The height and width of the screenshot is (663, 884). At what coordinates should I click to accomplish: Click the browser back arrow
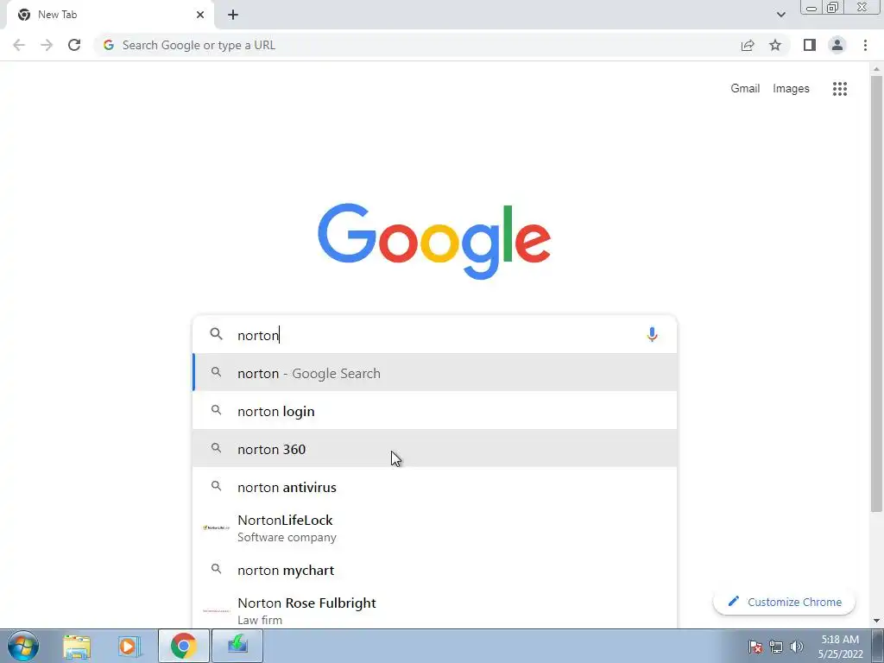tap(19, 45)
